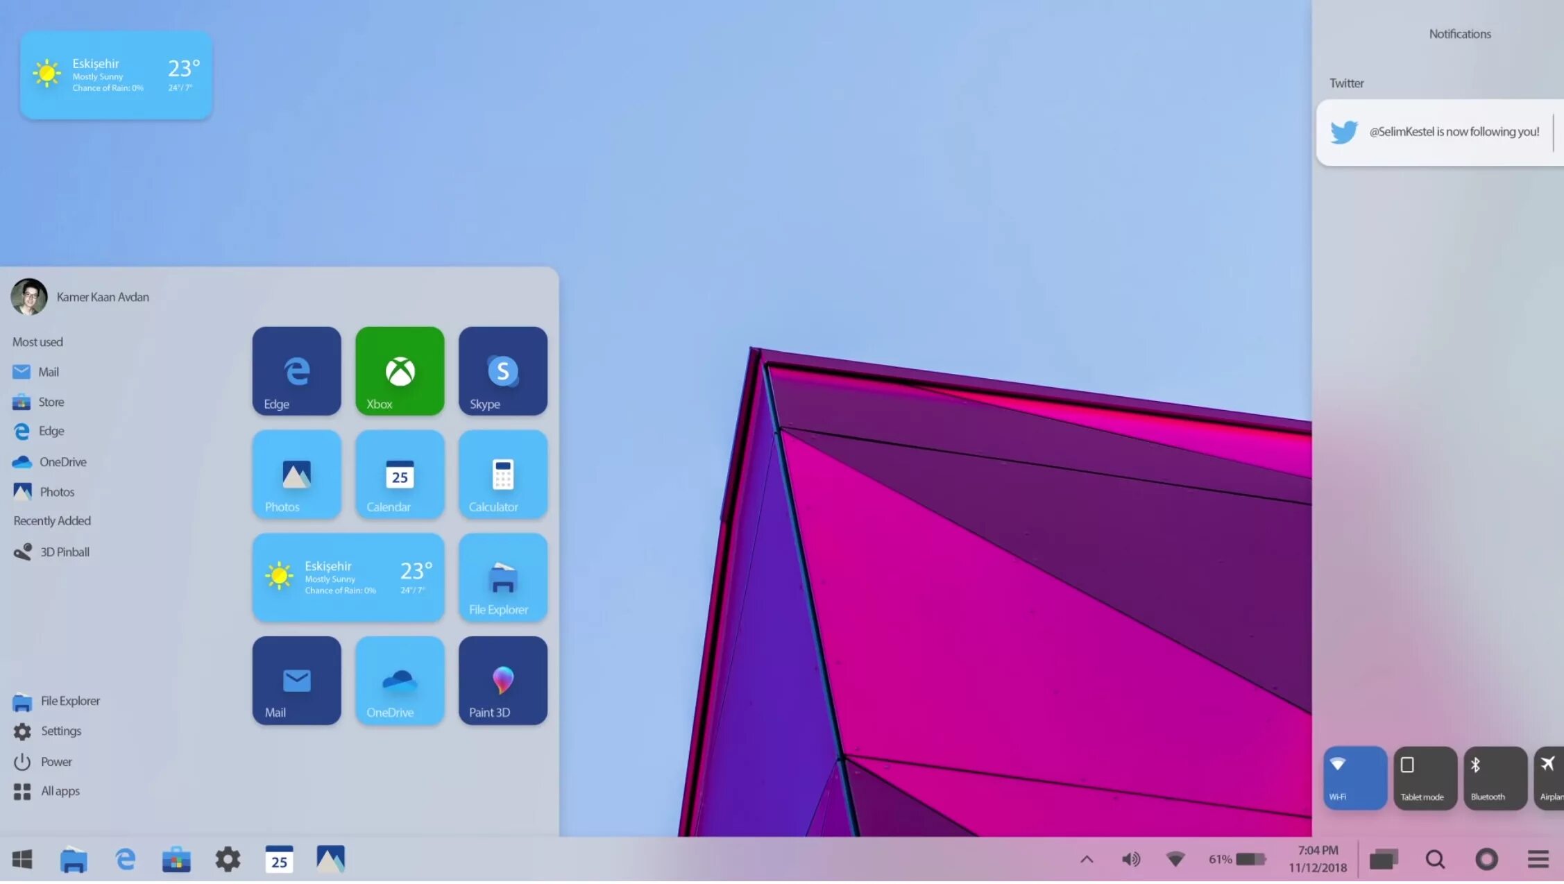Open user profile Kamer Kaan Avdan
Screen dimensions: 1564x884
pos(80,296)
